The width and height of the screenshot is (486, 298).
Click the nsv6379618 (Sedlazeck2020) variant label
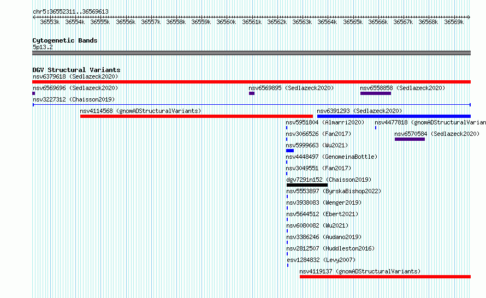tap(75, 76)
